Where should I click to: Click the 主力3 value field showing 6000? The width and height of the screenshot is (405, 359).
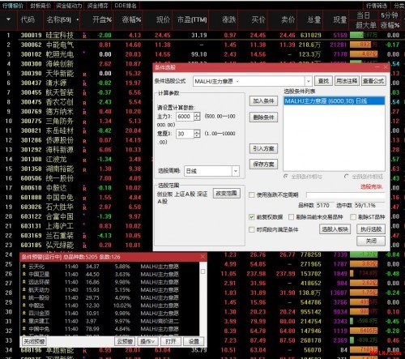pyautogui.click(x=185, y=117)
